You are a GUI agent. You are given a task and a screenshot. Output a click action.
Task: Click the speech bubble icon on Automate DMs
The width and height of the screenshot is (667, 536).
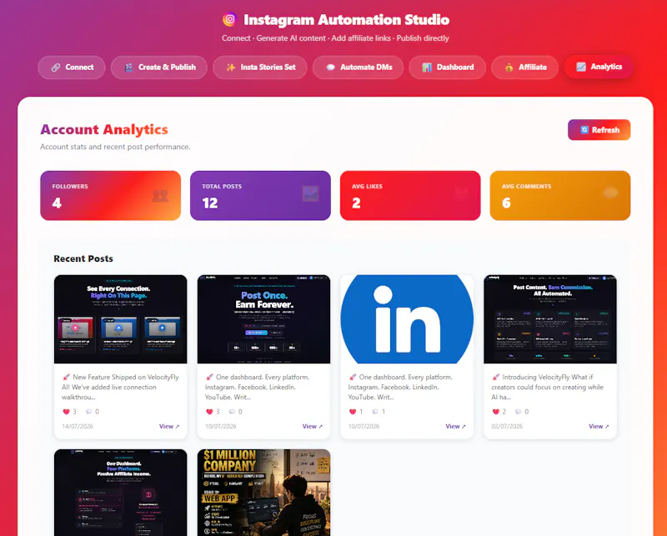coord(330,68)
